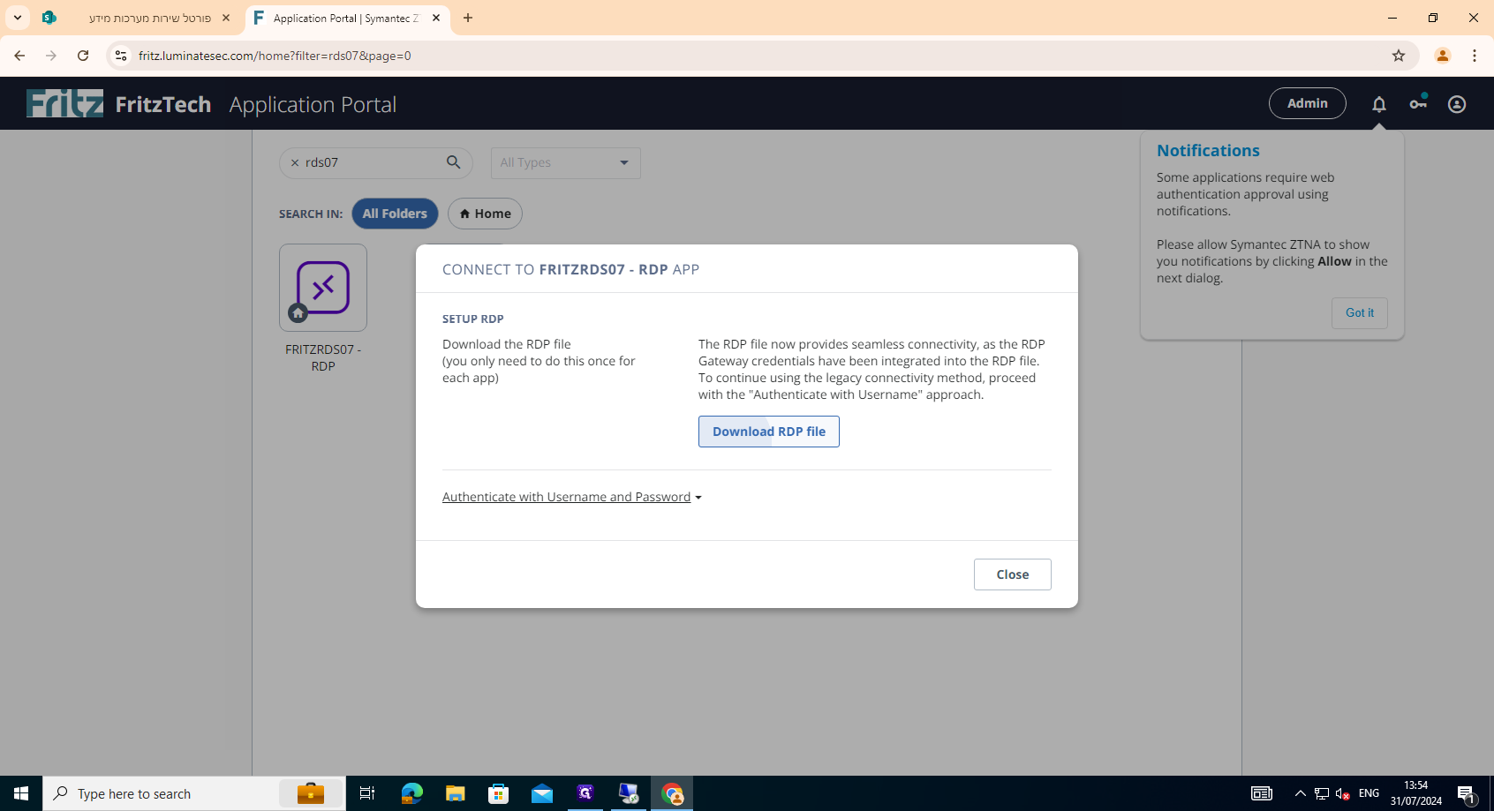The width and height of the screenshot is (1494, 811).
Task: Open a new browser tab
Action: tap(468, 18)
